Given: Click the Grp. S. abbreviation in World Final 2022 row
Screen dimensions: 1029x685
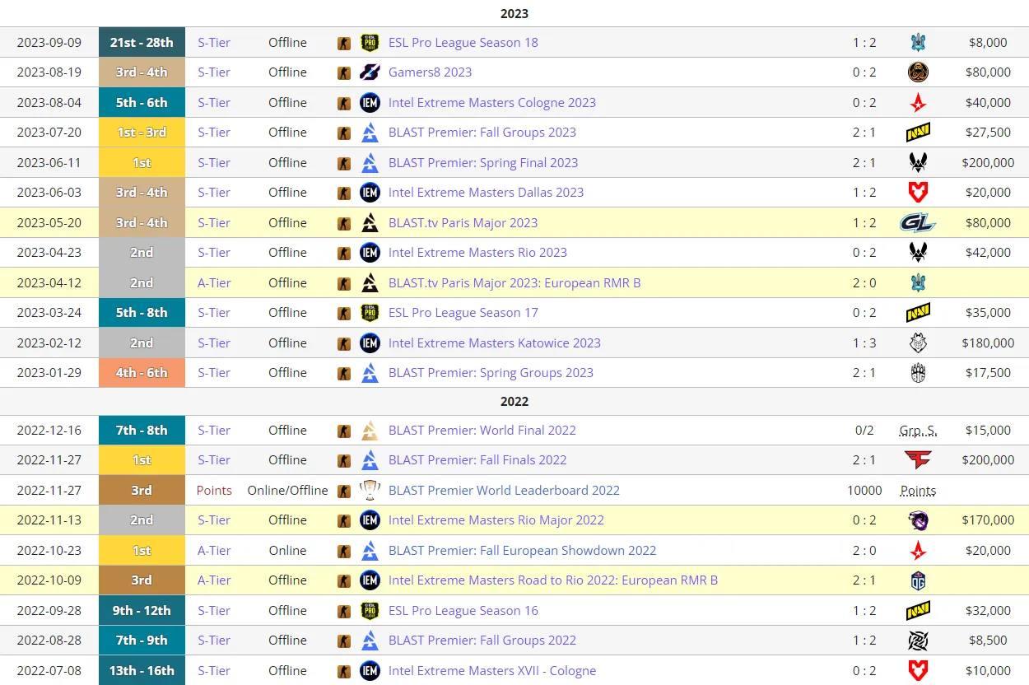Looking at the screenshot, I should [918, 431].
